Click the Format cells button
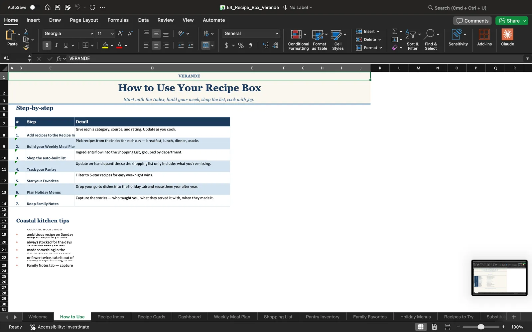 (369, 48)
